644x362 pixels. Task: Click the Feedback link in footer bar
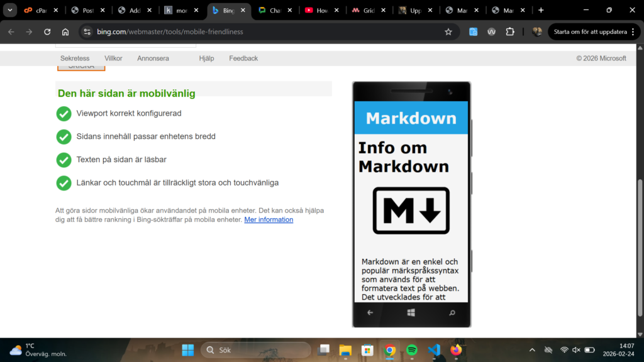point(243,58)
